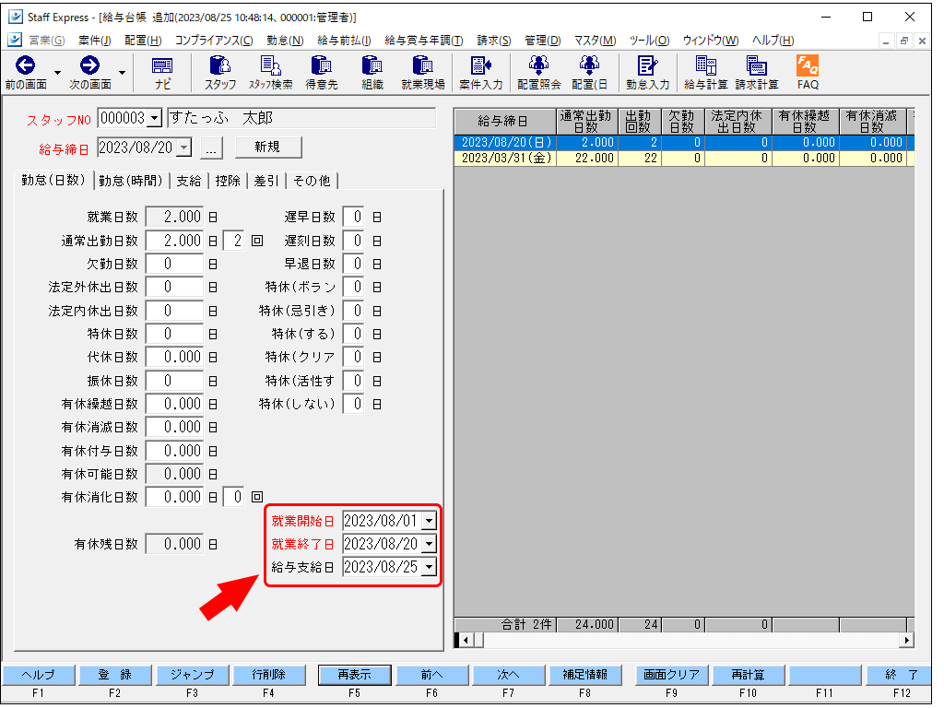Open the 勤怠(N) menu
This screenshot has height=708, width=944.
285,41
